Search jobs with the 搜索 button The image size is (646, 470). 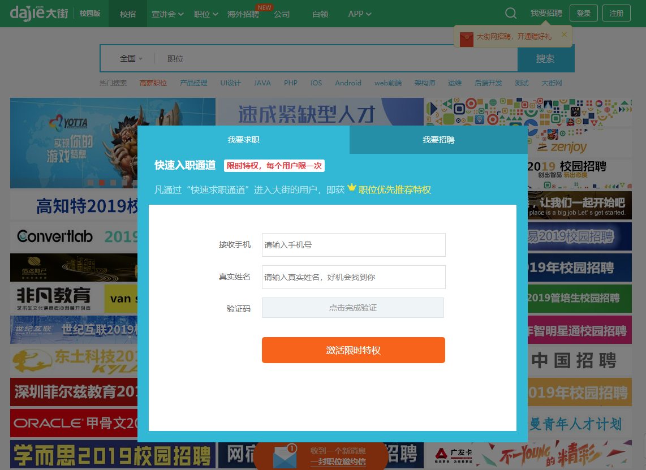(545, 58)
